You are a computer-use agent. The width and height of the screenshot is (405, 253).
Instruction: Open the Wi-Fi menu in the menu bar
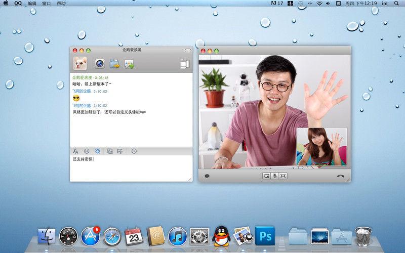point(319,4)
